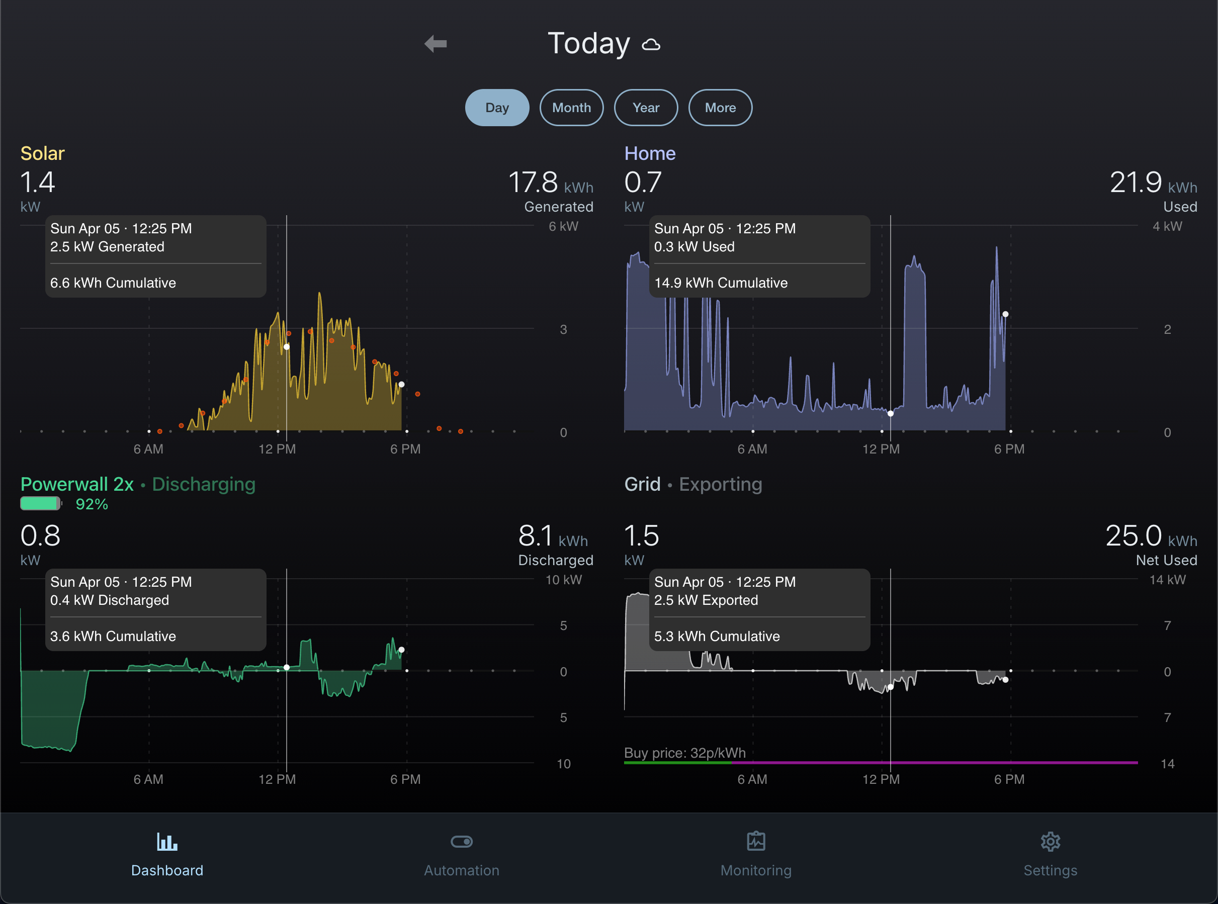The width and height of the screenshot is (1218, 904).
Task: Click the Home chart's 12:25 PM data point
Action: pos(890,413)
